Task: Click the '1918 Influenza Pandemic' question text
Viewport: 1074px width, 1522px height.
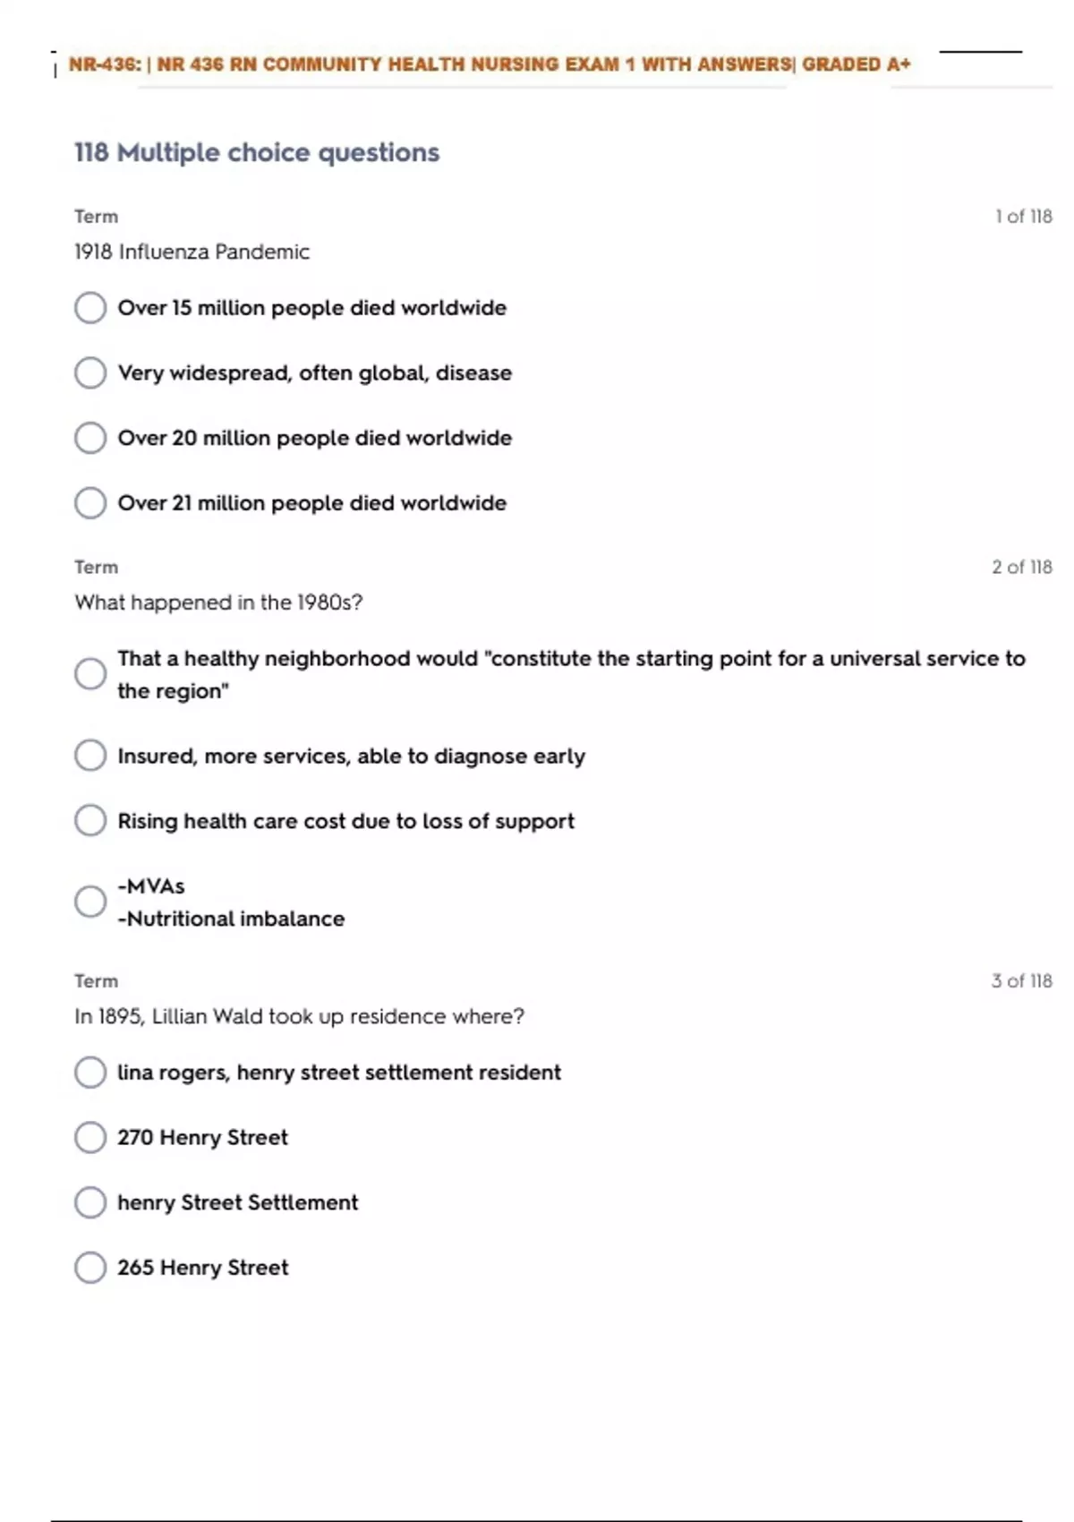Action: pos(192,252)
